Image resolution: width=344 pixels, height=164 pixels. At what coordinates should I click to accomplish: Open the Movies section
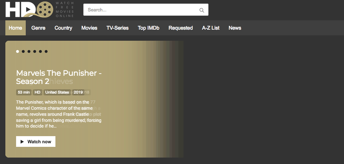coord(89,28)
